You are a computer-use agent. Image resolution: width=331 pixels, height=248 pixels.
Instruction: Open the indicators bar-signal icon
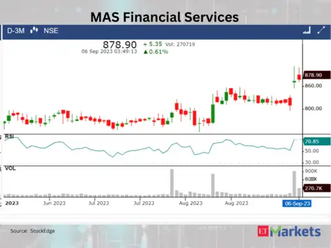[x=307, y=30]
